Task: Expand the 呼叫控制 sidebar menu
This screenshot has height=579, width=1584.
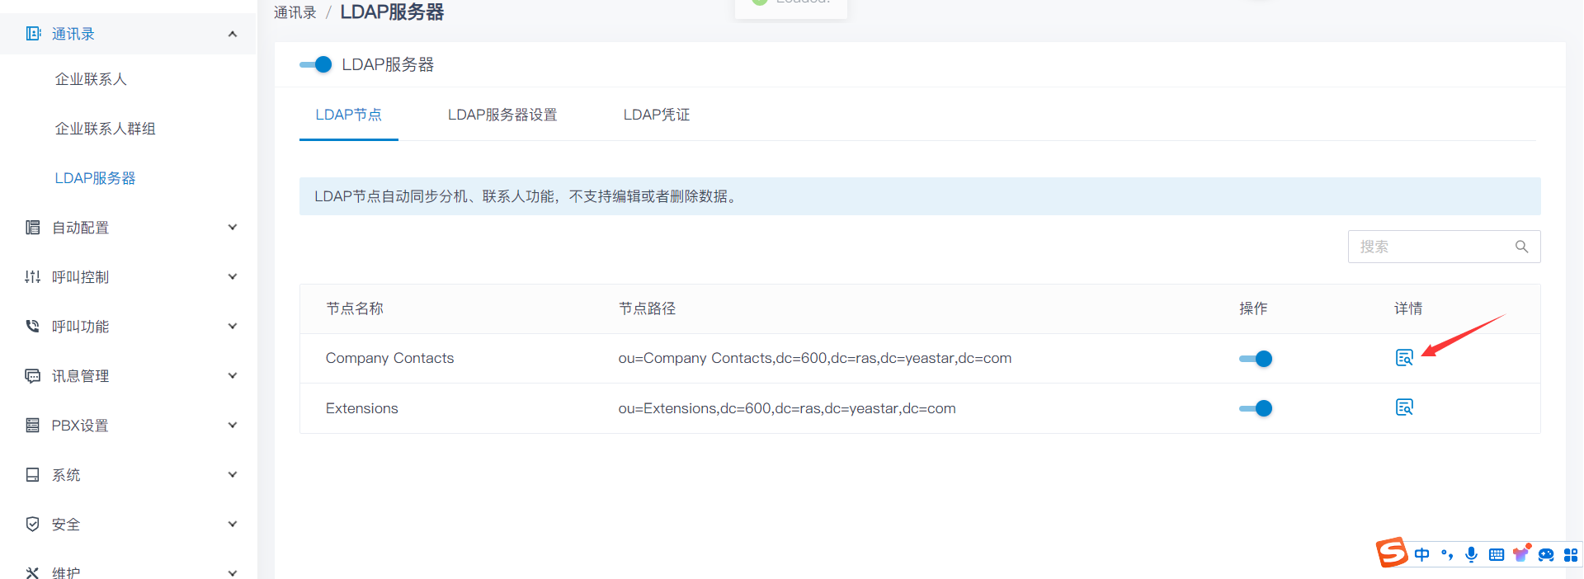Action: 233,277
